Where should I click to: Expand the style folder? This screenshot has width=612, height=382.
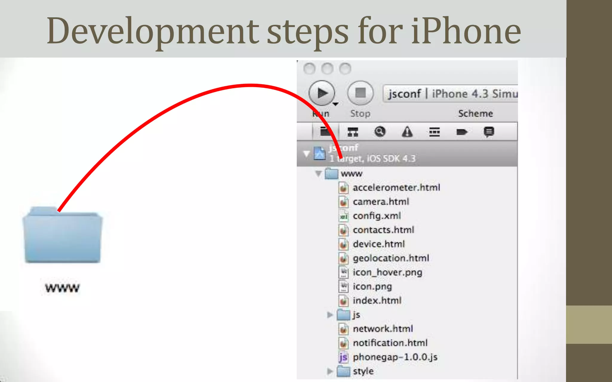tap(330, 371)
